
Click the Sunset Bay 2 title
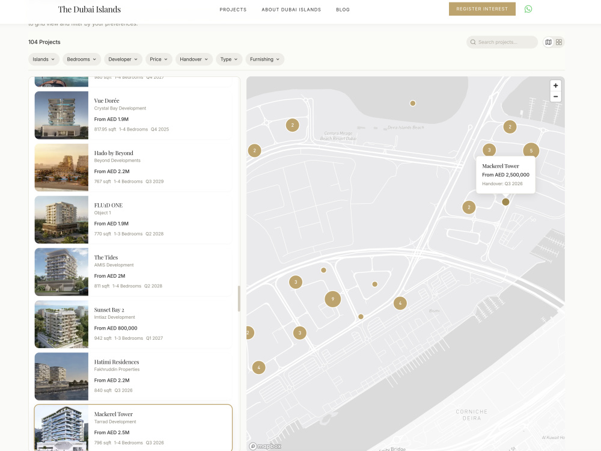[x=109, y=310]
